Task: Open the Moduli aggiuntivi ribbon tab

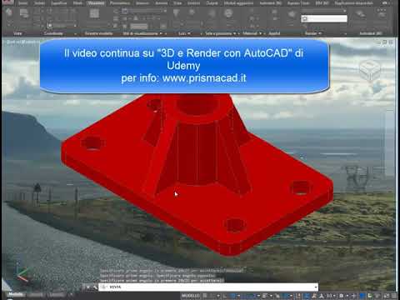Action: pyautogui.click(x=238, y=3)
